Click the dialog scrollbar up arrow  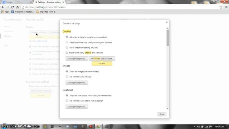(168, 28)
